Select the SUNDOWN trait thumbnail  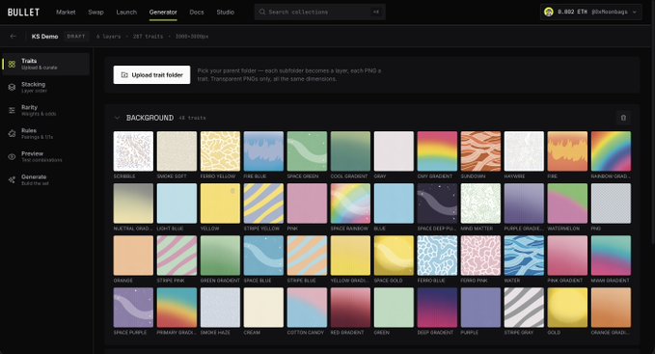[480, 151]
